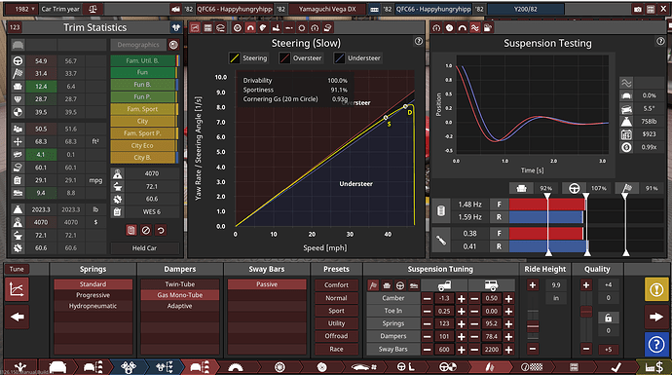Screen dimensions: 672x375
Task: Select Twin-Tube dampers
Action: pyautogui.click(x=179, y=283)
